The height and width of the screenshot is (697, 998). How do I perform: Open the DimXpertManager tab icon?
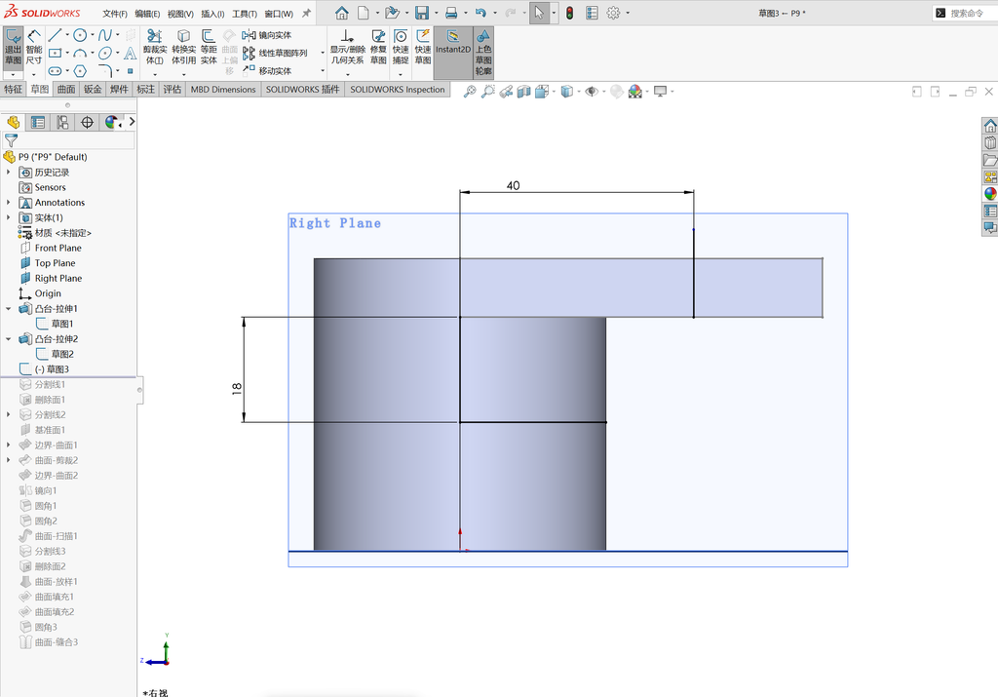(x=87, y=122)
